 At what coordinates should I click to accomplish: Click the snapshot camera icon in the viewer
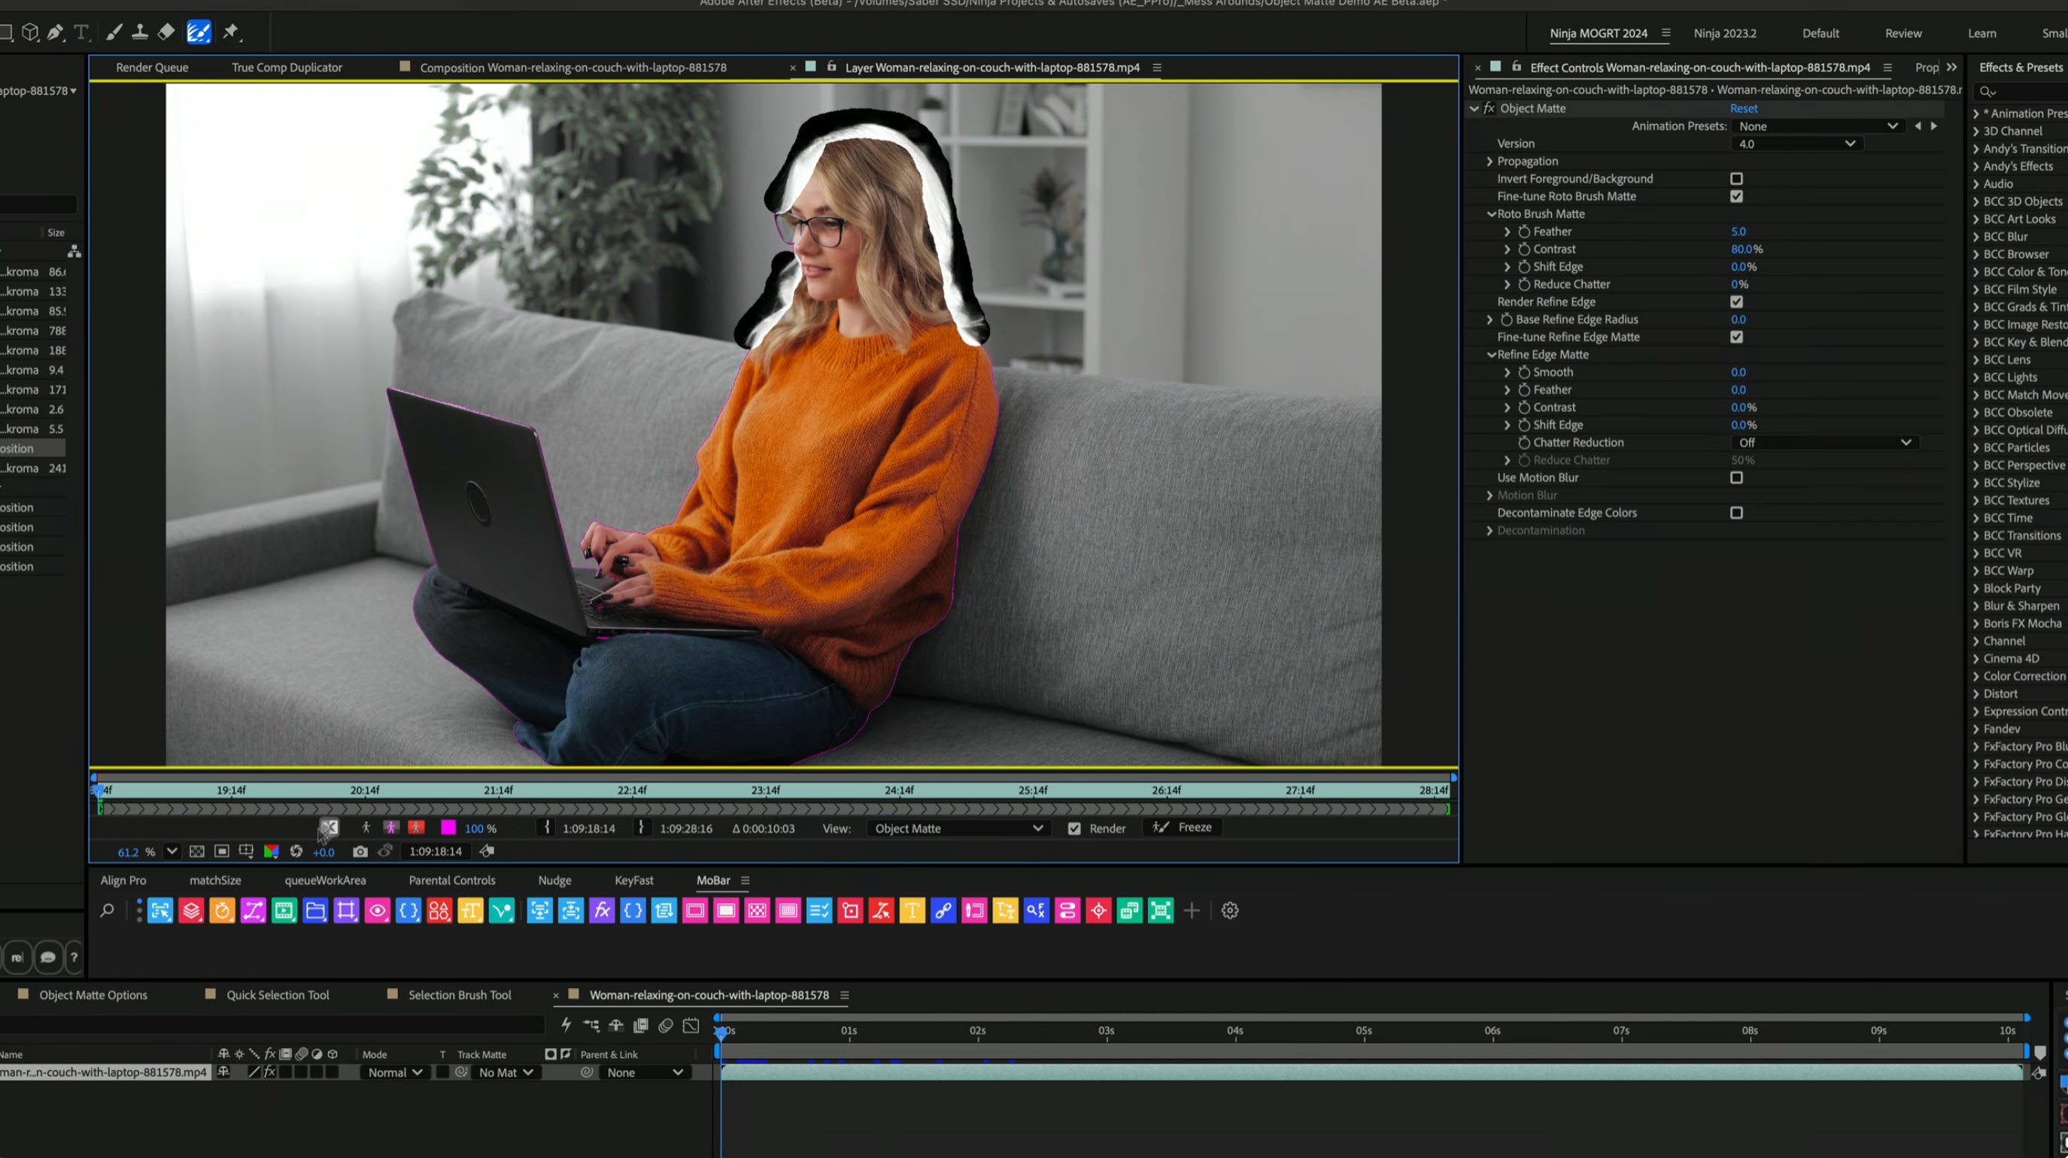pyautogui.click(x=360, y=851)
